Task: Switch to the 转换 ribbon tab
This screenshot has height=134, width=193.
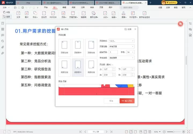Action: [x=92, y=8]
